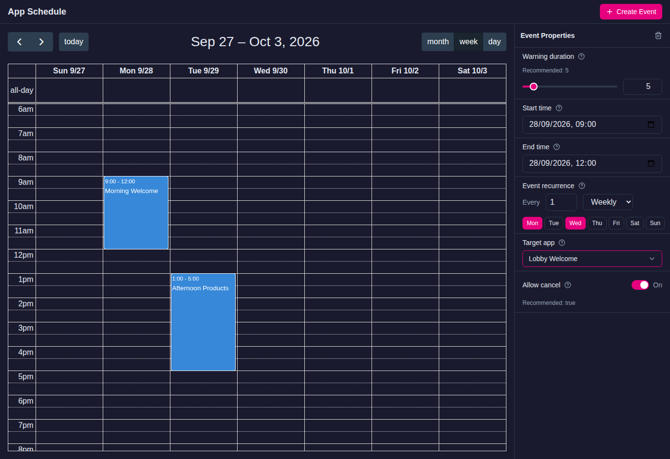Open the Weekly recurrence dropdown
670x459 pixels.
click(x=608, y=202)
